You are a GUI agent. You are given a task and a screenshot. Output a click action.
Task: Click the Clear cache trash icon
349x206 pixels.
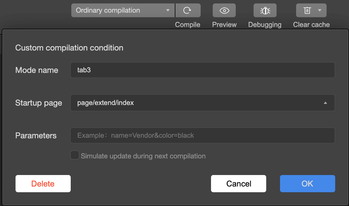(307, 11)
